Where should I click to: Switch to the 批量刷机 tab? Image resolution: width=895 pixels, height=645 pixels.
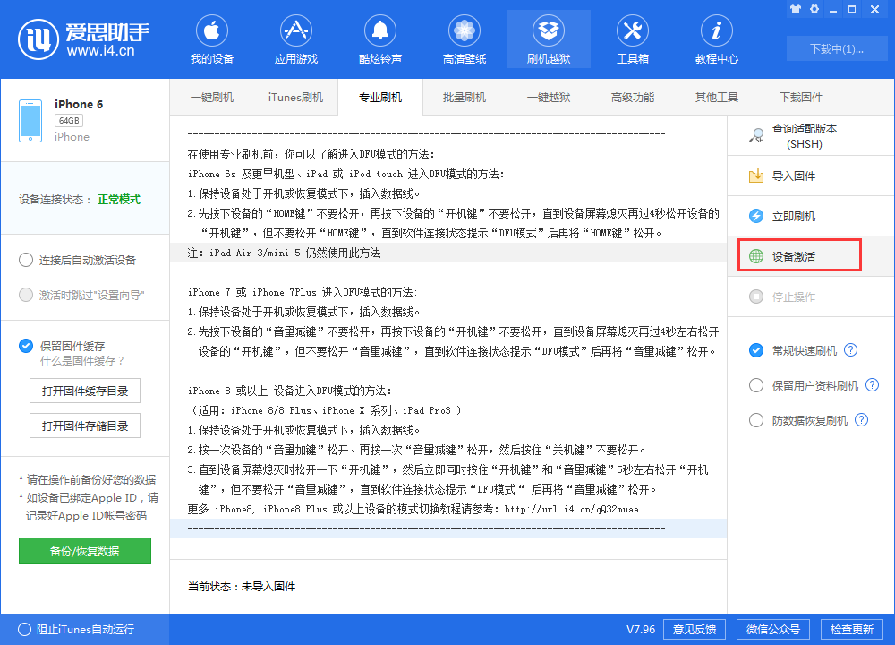pos(464,97)
